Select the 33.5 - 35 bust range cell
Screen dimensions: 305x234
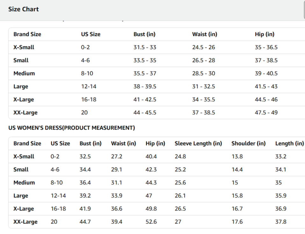pyautogui.click(x=145, y=60)
